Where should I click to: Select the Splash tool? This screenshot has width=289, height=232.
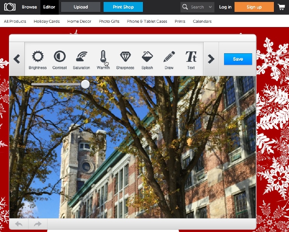click(x=147, y=60)
